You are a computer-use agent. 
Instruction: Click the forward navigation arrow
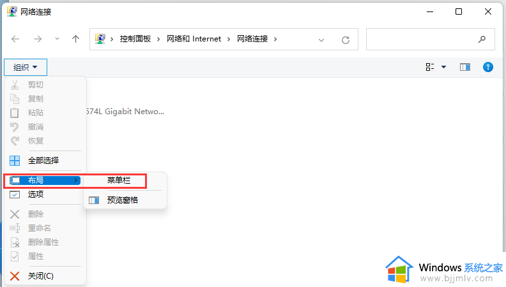pos(38,39)
